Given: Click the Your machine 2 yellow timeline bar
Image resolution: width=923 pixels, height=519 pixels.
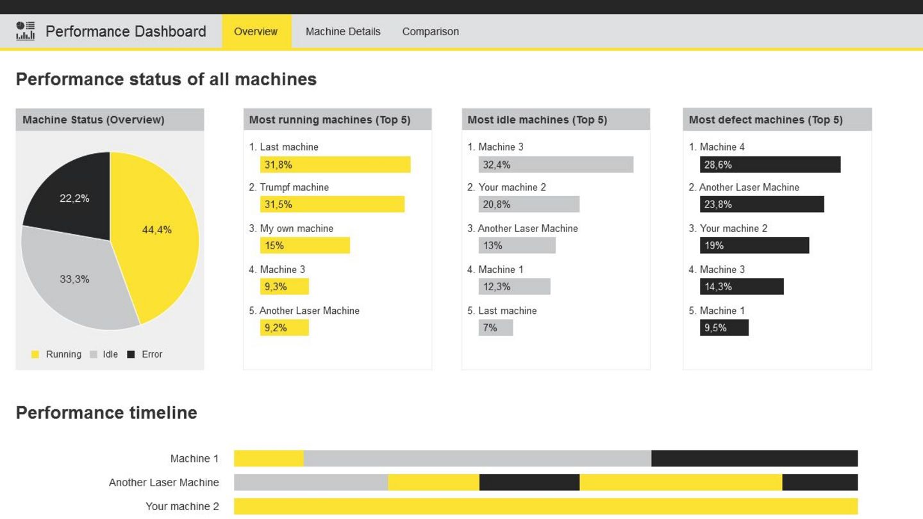Looking at the screenshot, I should tap(545, 506).
